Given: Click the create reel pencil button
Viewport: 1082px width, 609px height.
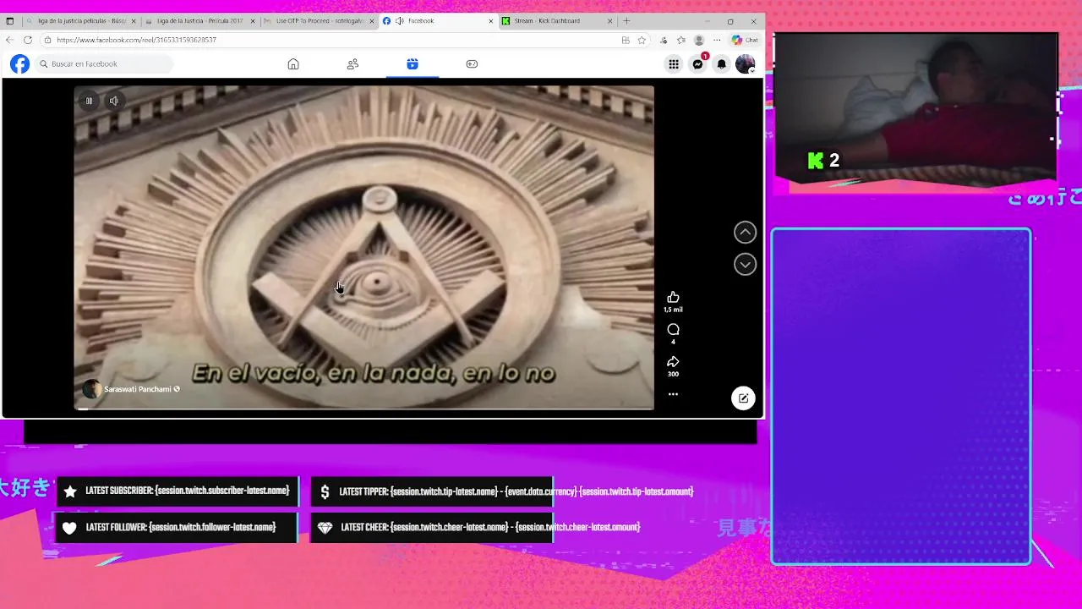Looking at the screenshot, I should tap(743, 398).
